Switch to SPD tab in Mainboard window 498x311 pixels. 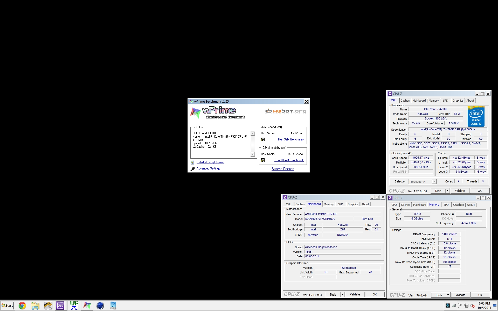[340, 204]
